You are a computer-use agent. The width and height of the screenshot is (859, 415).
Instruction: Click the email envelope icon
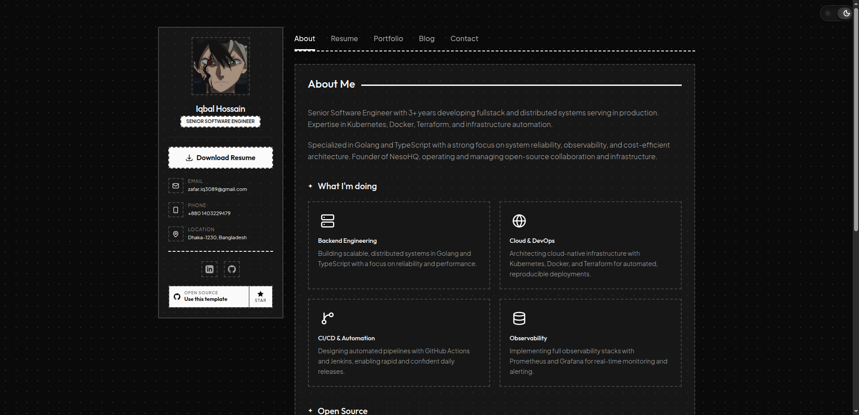pyautogui.click(x=176, y=186)
